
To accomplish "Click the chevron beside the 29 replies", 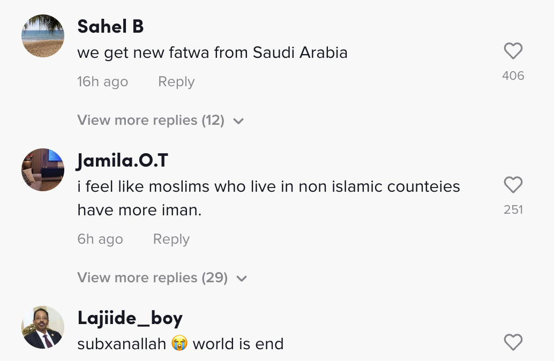I will pyautogui.click(x=242, y=279).
